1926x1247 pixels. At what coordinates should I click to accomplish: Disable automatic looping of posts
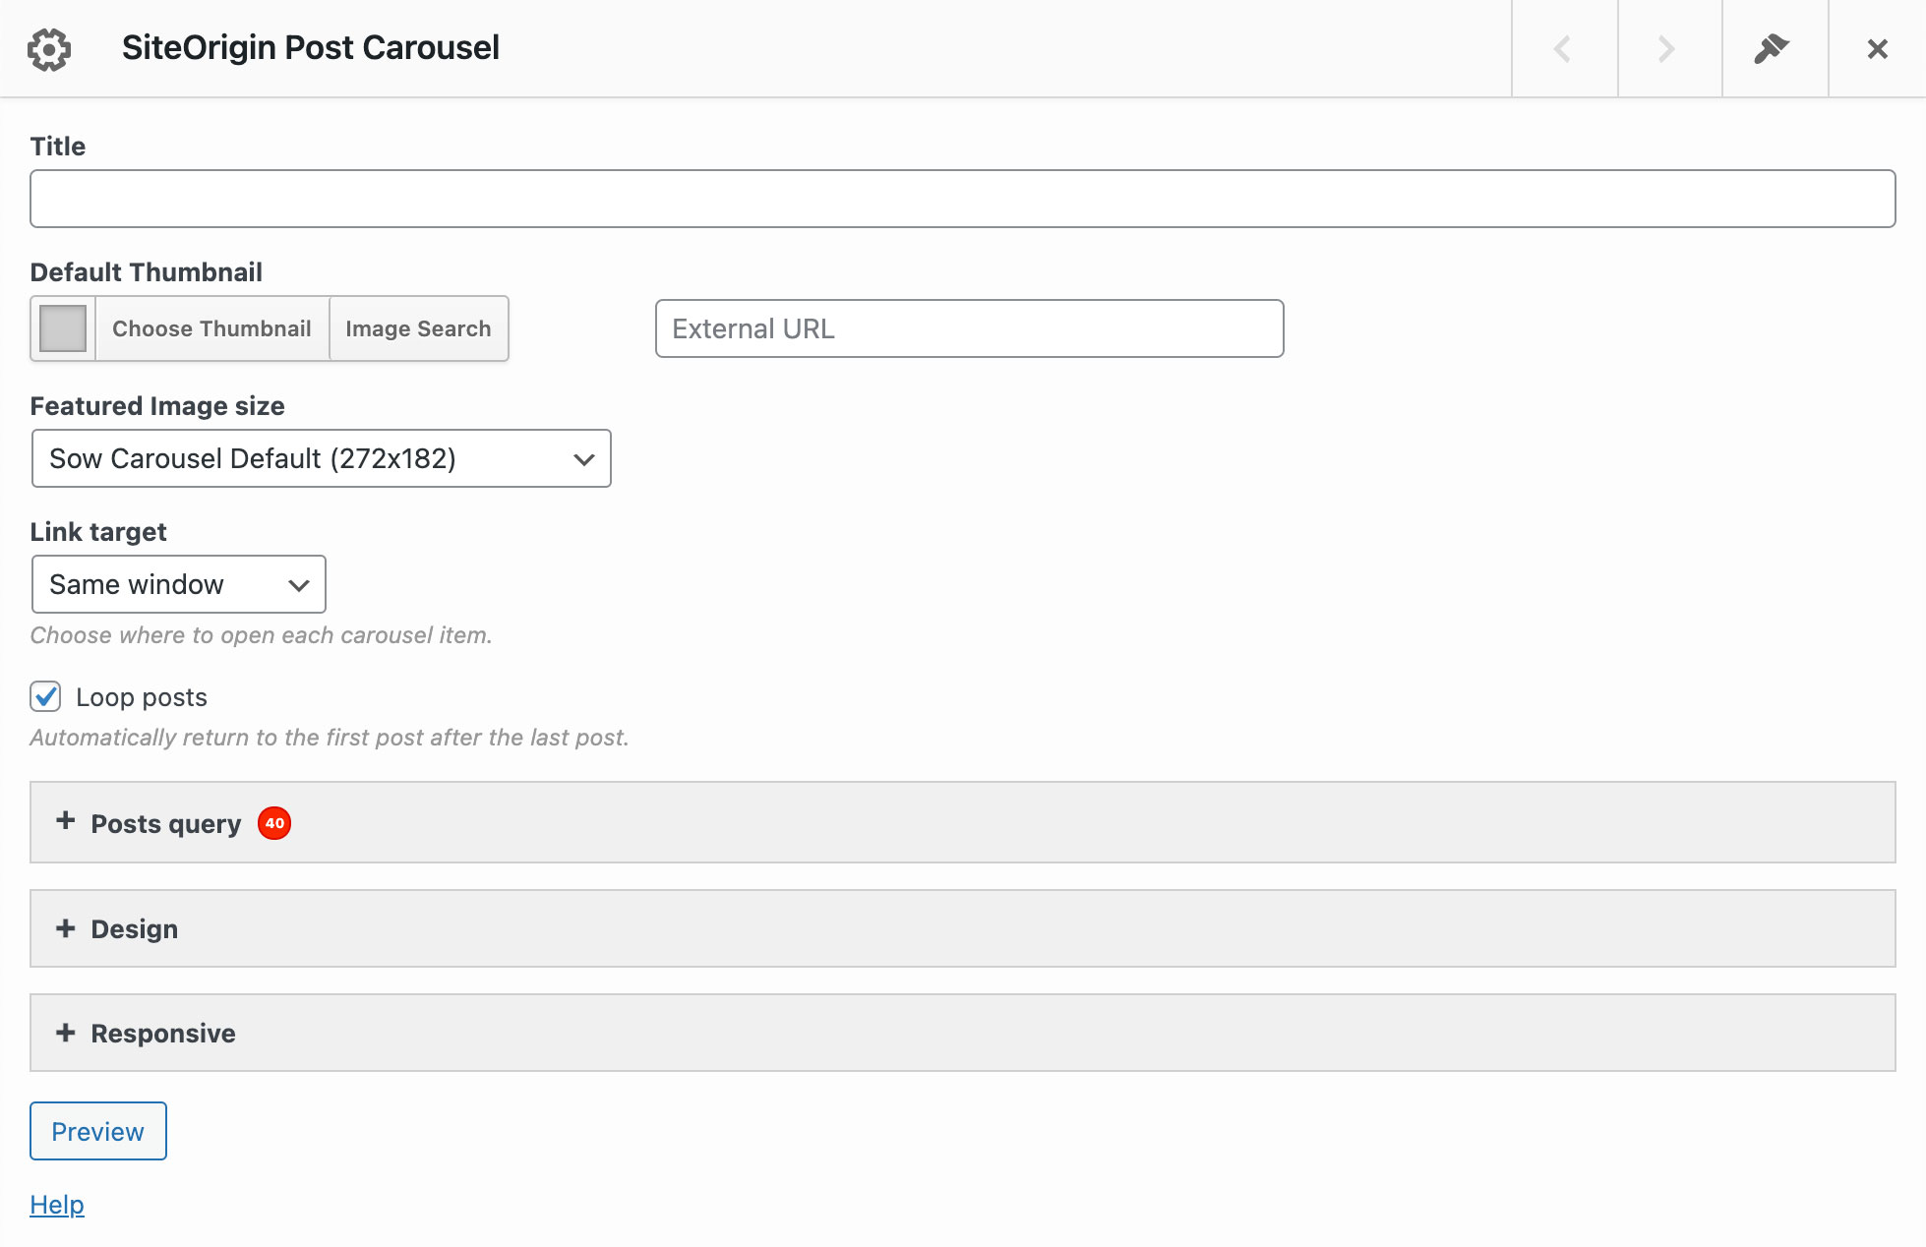click(44, 696)
